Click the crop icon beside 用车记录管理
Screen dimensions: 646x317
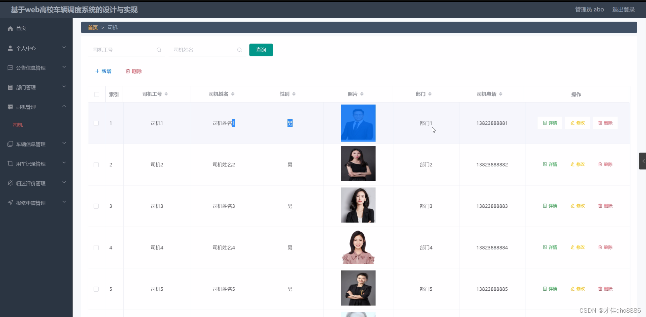tap(10, 163)
